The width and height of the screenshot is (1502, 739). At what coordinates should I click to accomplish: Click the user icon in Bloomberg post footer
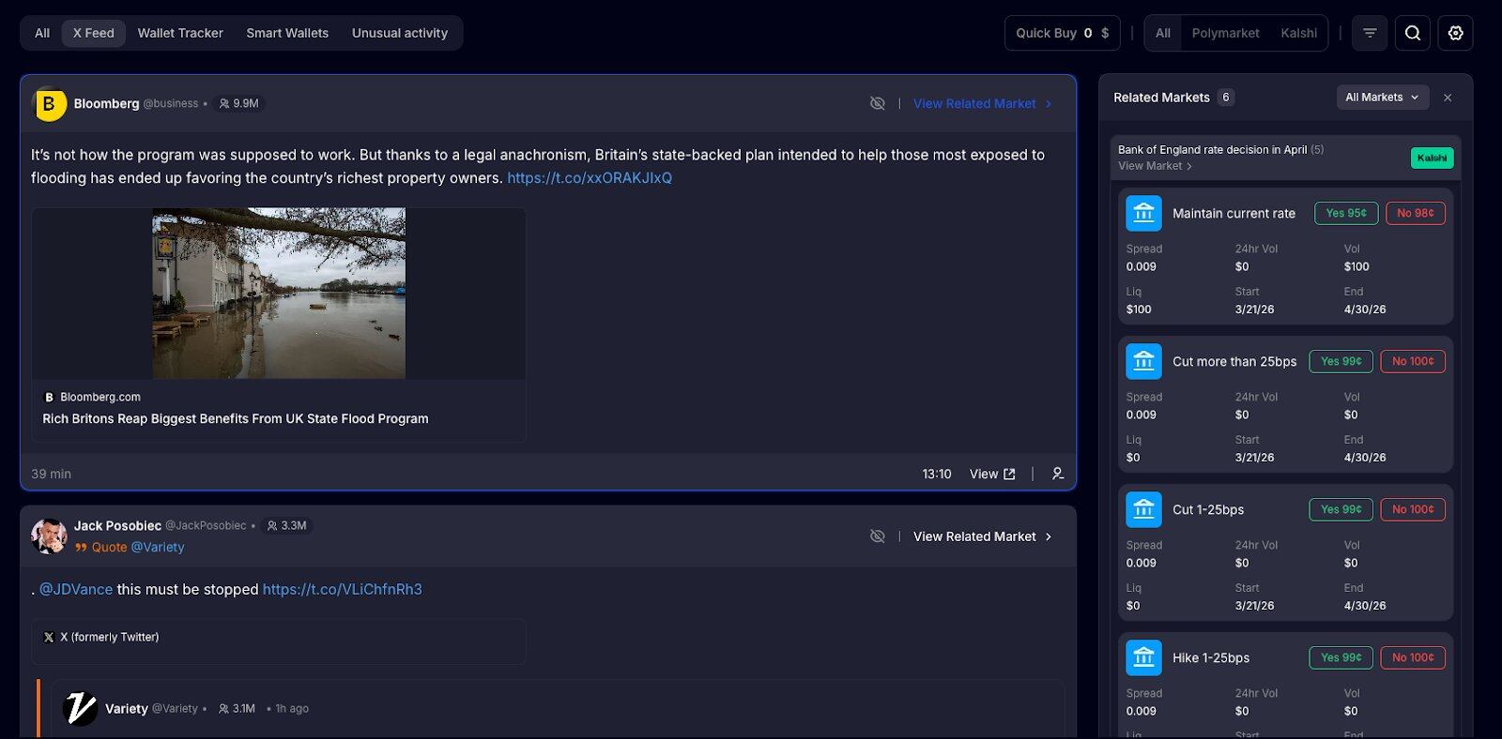[1058, 474]
